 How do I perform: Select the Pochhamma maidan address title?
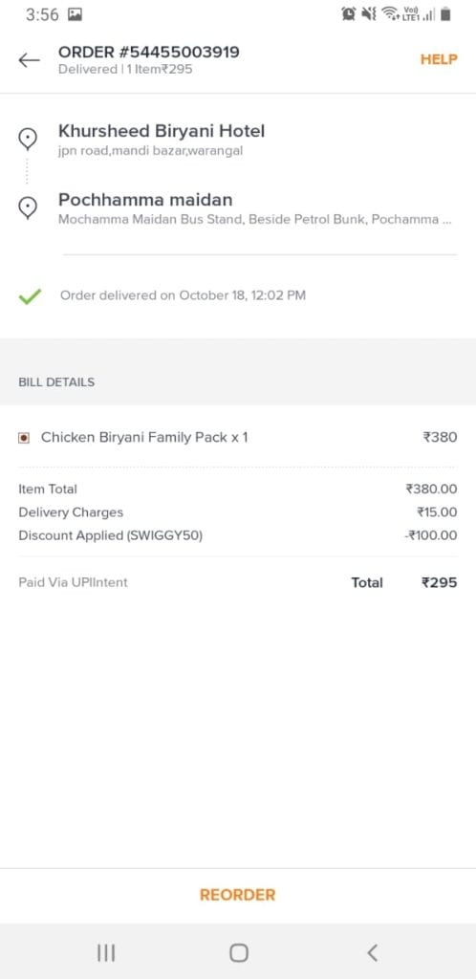[x=145, y=200]
